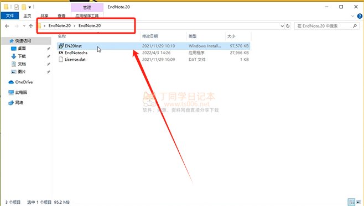
Task: Go up one folder level
Action: pyautogui.click(x=31, y=26)
